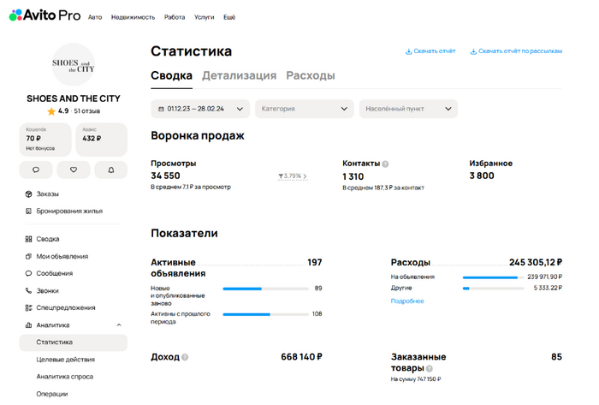
Task: Open favorites via heart icon button
Action: click(x=74, y=170)
